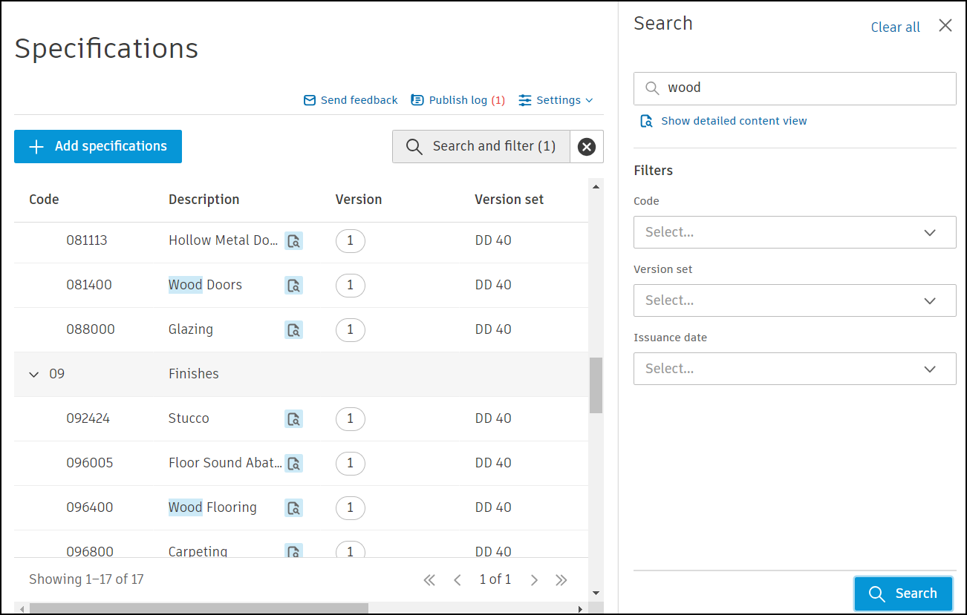Click version 1 badge for Floor Sound Abatement
The image size is (967, 615).
tap(351, 464)
